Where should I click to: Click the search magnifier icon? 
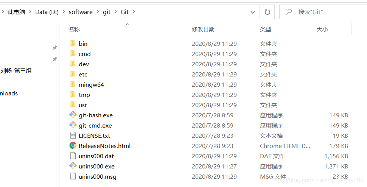tap(289, 12)
